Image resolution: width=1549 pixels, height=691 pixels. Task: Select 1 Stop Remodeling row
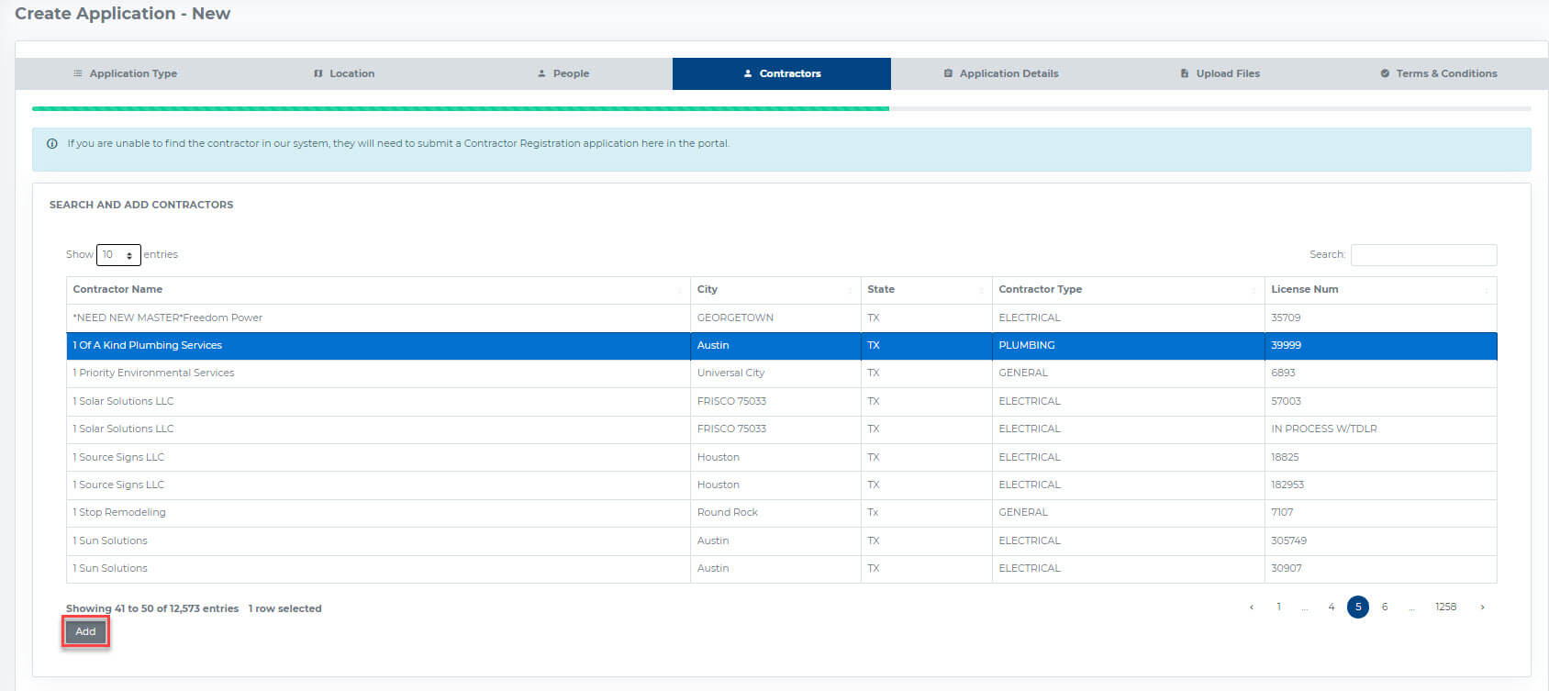(782, 512)
